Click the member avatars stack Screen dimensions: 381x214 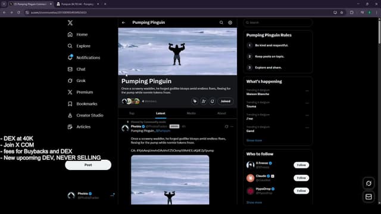131,101
